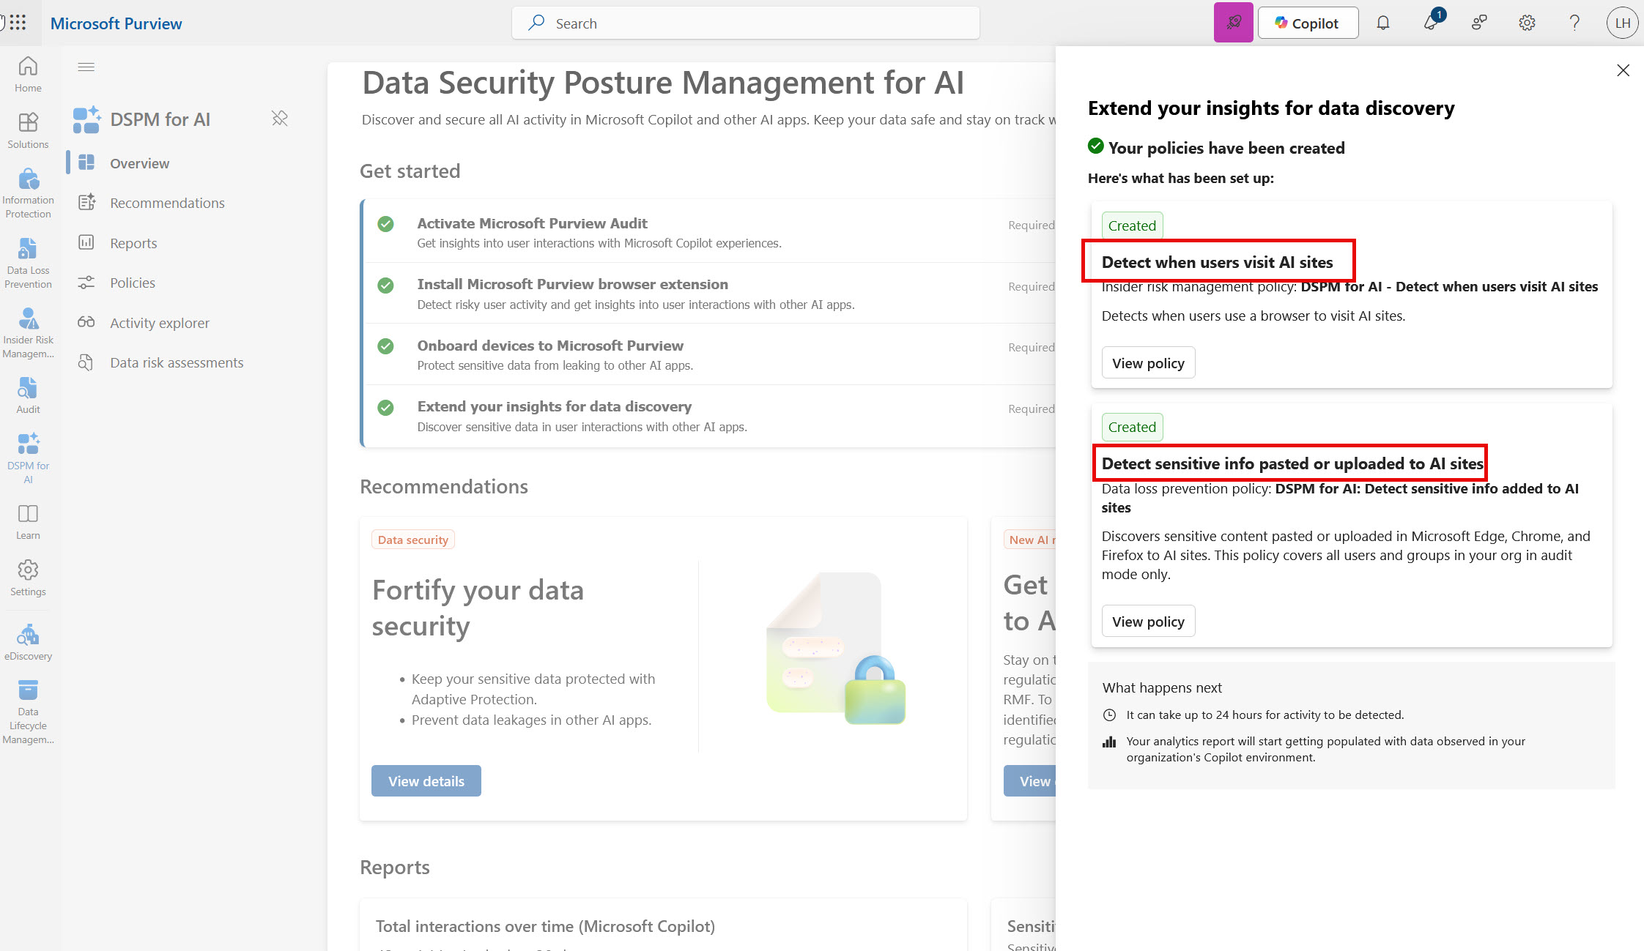1644x951 pixels.
Task: View the Detect when users visit AI sites policy
Action: coord(1148,363)
